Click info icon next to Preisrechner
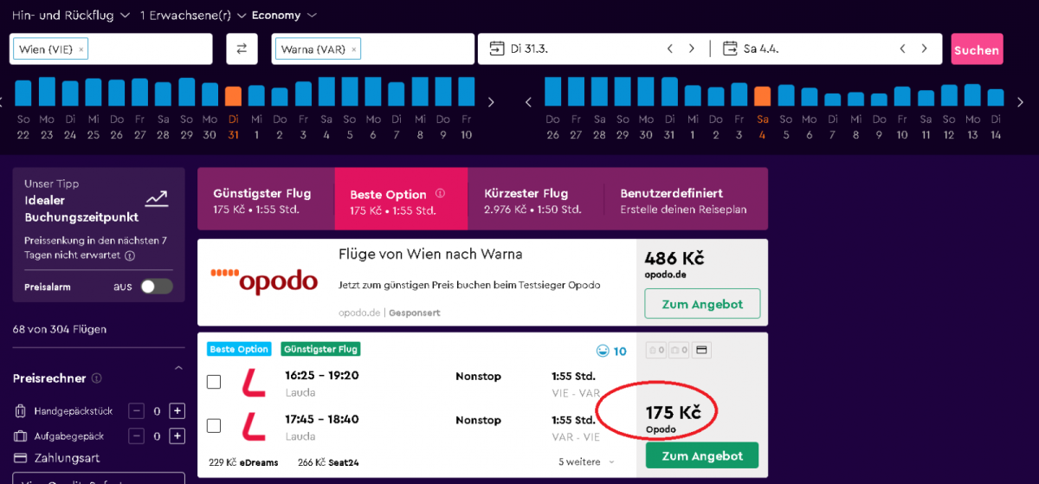Screen dimensions: 1039x484 tap(96, 378)
